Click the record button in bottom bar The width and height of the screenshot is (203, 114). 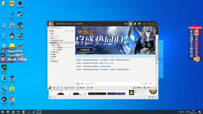click(90, 88)
